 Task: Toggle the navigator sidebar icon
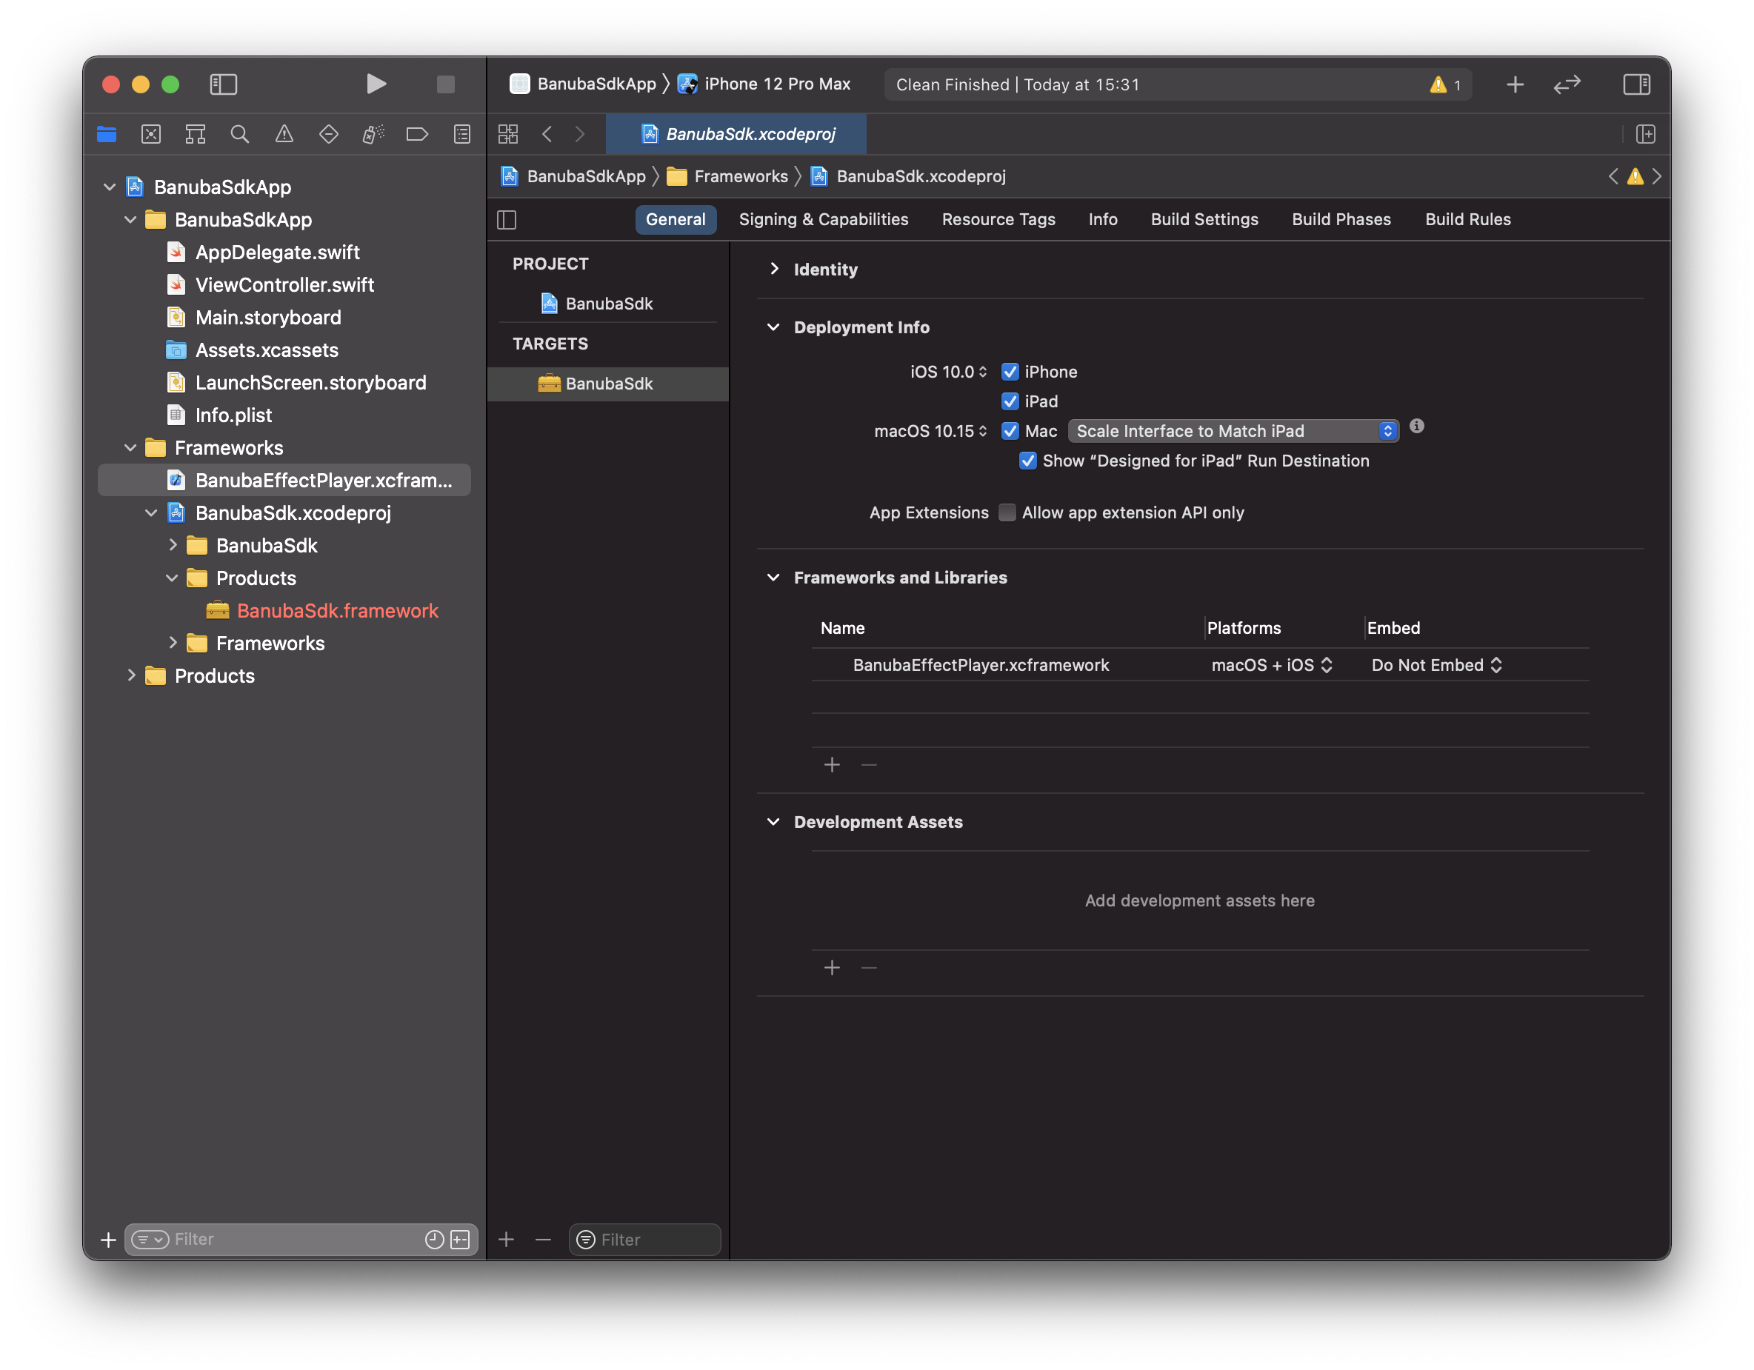coord(223,84)
